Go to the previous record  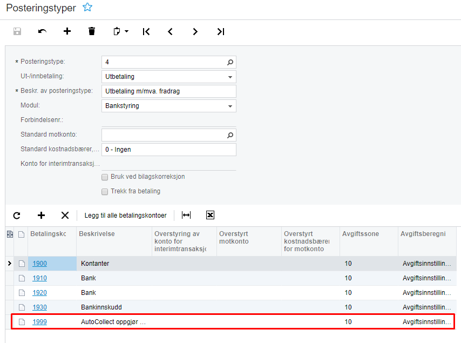(x=170, y=31)
